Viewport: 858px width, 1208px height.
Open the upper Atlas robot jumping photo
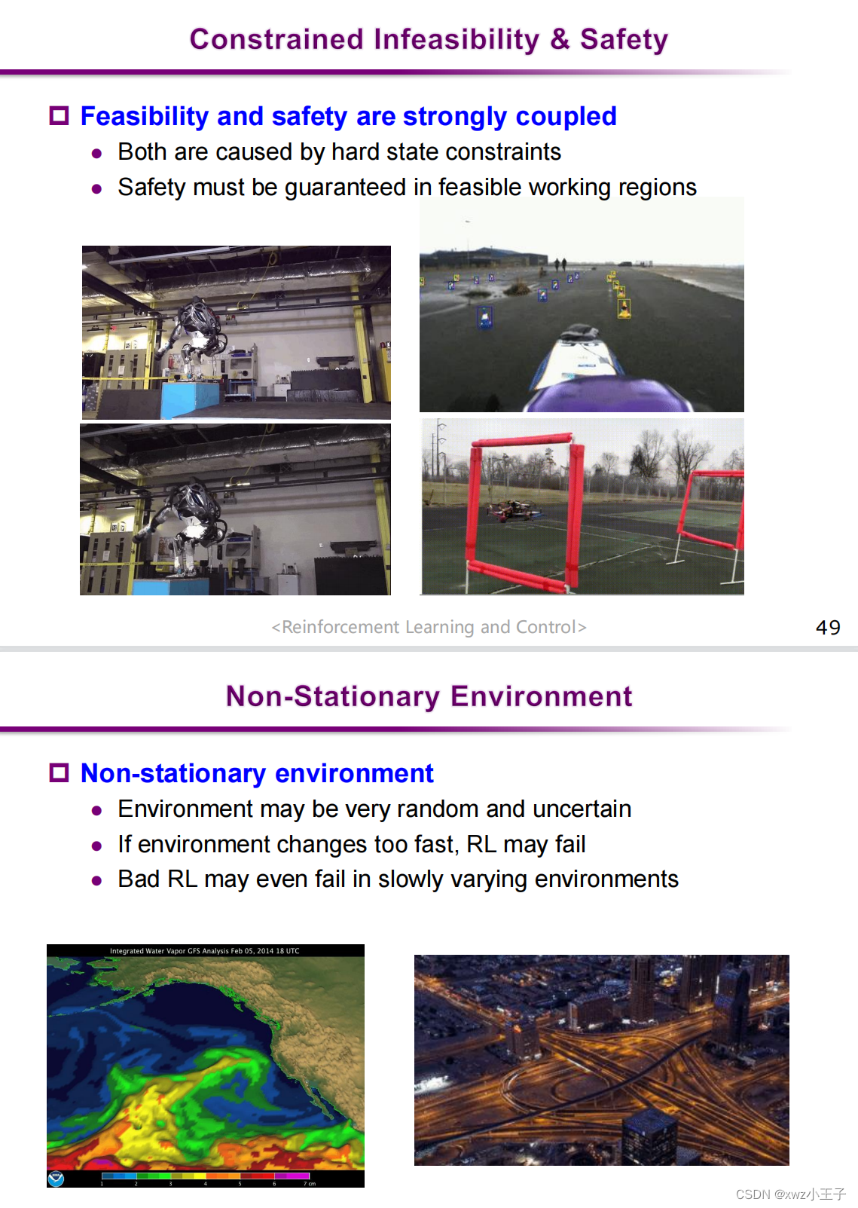click(x=237, y=332)
